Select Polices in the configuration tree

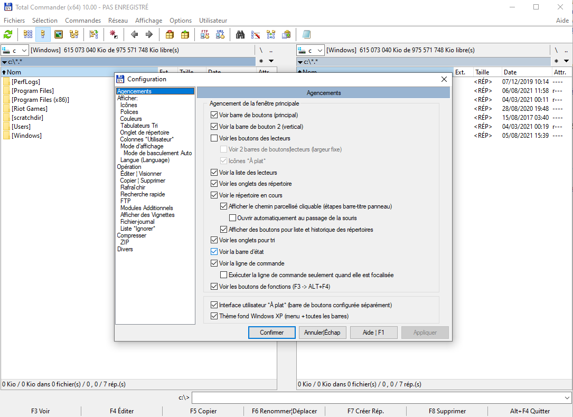click(x=129, y=112)
